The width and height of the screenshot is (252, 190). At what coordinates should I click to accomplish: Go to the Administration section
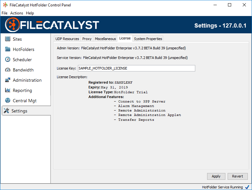coord(26,80)
